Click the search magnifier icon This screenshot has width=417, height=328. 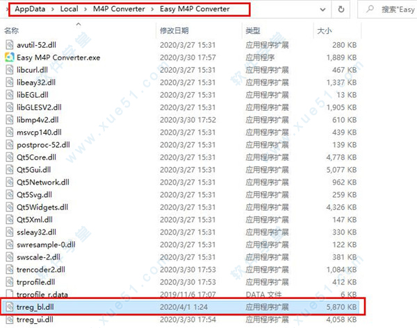(x=370, y=9)
